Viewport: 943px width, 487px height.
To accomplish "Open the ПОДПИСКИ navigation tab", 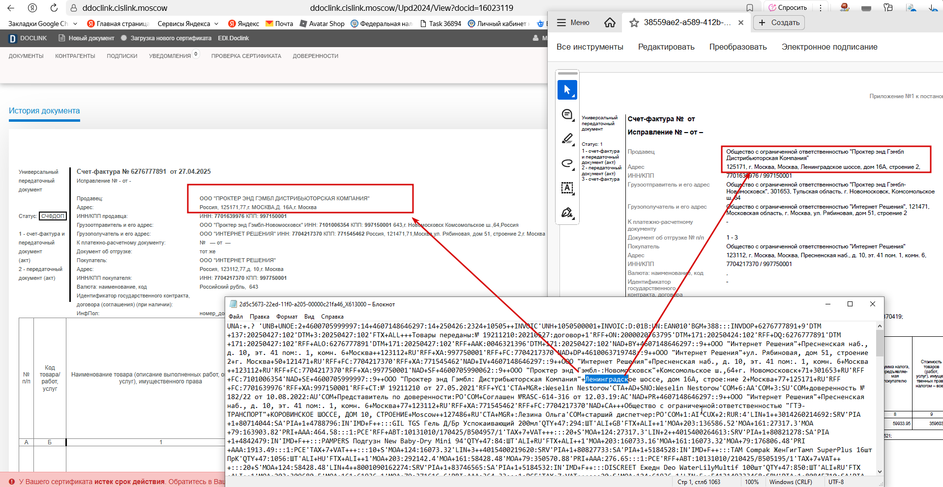I will pos(122,56).
